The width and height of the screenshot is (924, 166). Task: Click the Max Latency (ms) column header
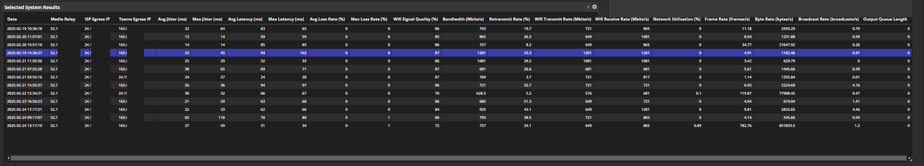pos(286,19)
